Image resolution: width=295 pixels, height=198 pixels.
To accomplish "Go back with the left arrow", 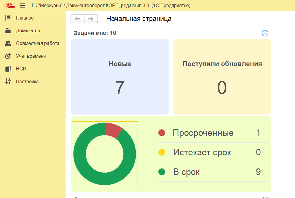I will pyautogui.click(x=78, y=19).
